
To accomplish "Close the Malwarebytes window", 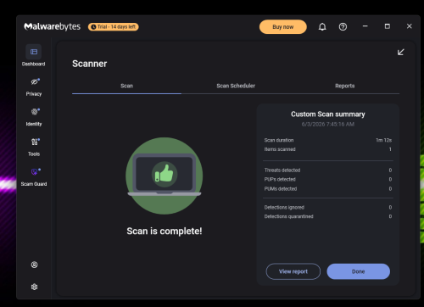I will click(410, 26).
